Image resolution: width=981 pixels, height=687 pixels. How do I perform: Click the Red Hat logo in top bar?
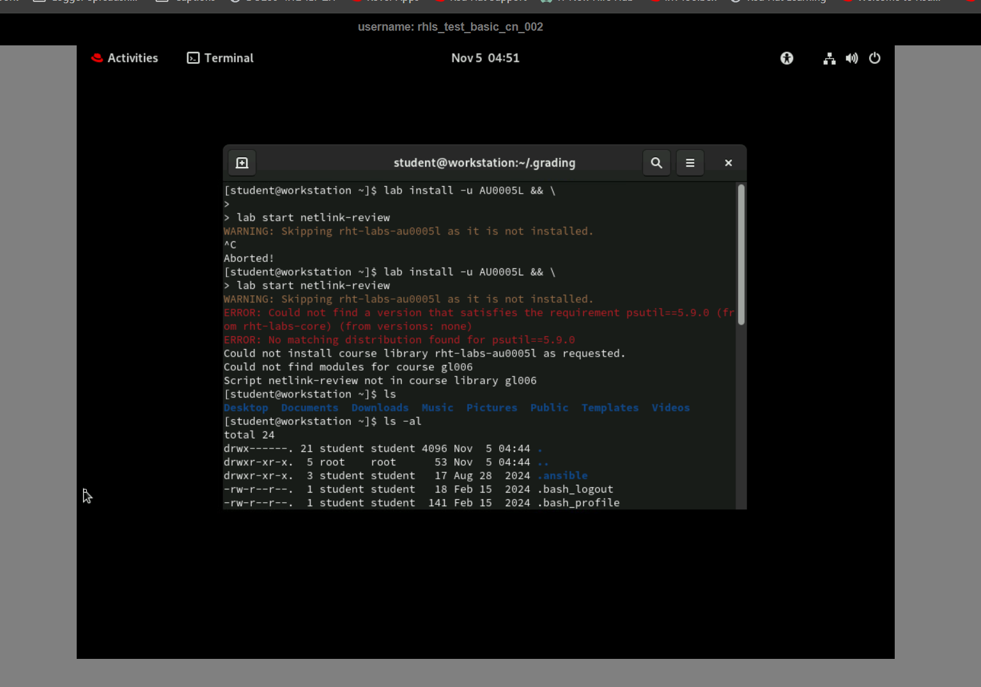[x=97, y=58]
